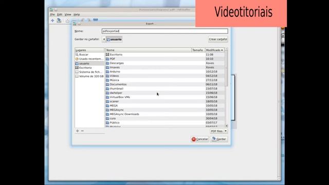Click the 23/07/18 date cell
Screen dimensions: 329x185
click(211, 88)
